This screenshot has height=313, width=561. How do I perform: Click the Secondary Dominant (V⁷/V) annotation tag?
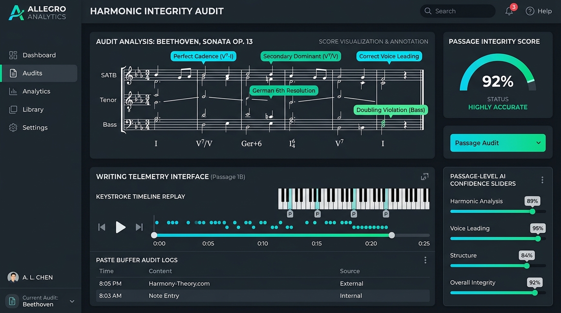pyautogui.click(x=301, y=56)
